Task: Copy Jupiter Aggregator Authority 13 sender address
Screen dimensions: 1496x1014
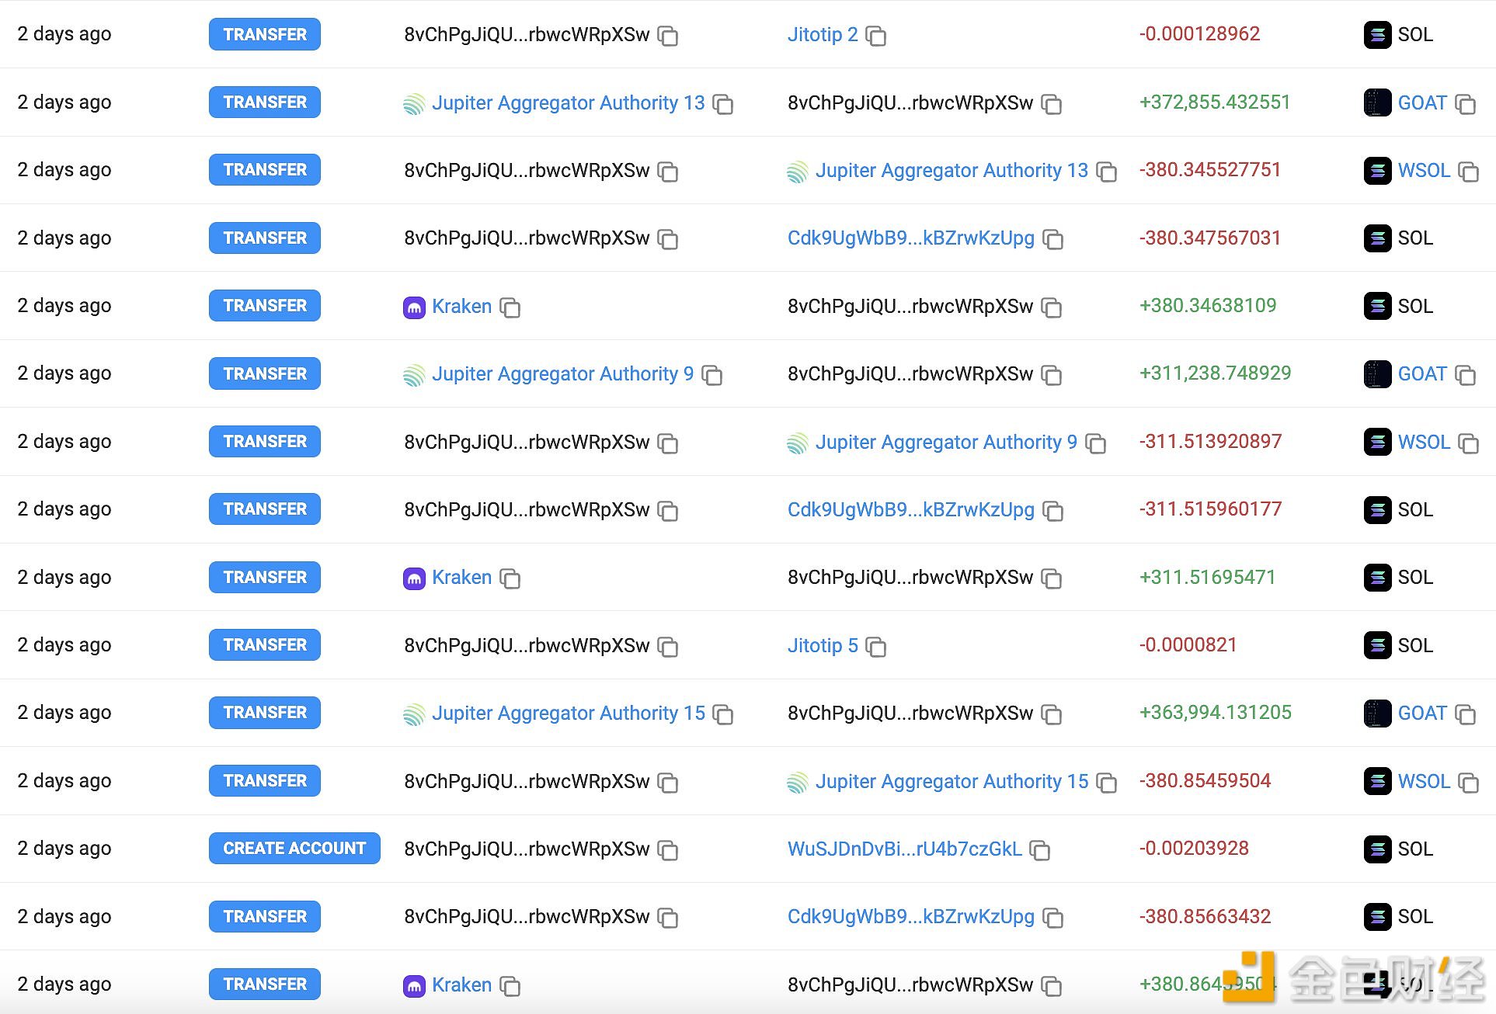Action: (722, 104)
